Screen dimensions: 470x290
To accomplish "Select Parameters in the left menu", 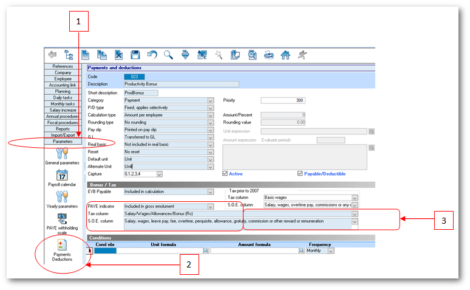I will pos(63,142).
